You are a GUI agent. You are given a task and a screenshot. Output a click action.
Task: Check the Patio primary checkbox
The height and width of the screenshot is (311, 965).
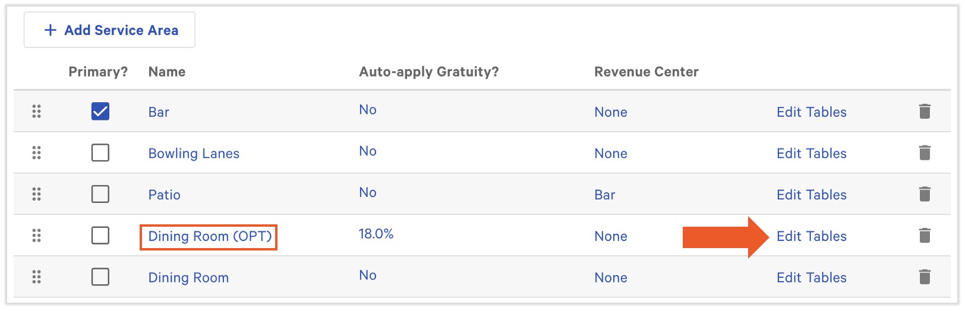100,195
